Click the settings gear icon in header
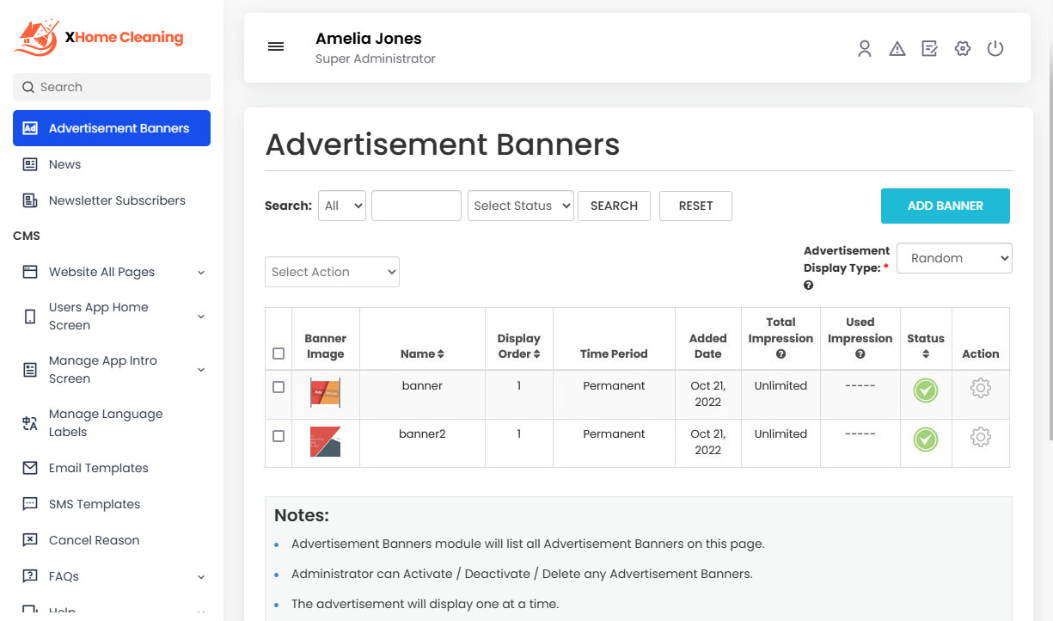The width and height of the screenshot is (1053, 621). click(962, 49)
